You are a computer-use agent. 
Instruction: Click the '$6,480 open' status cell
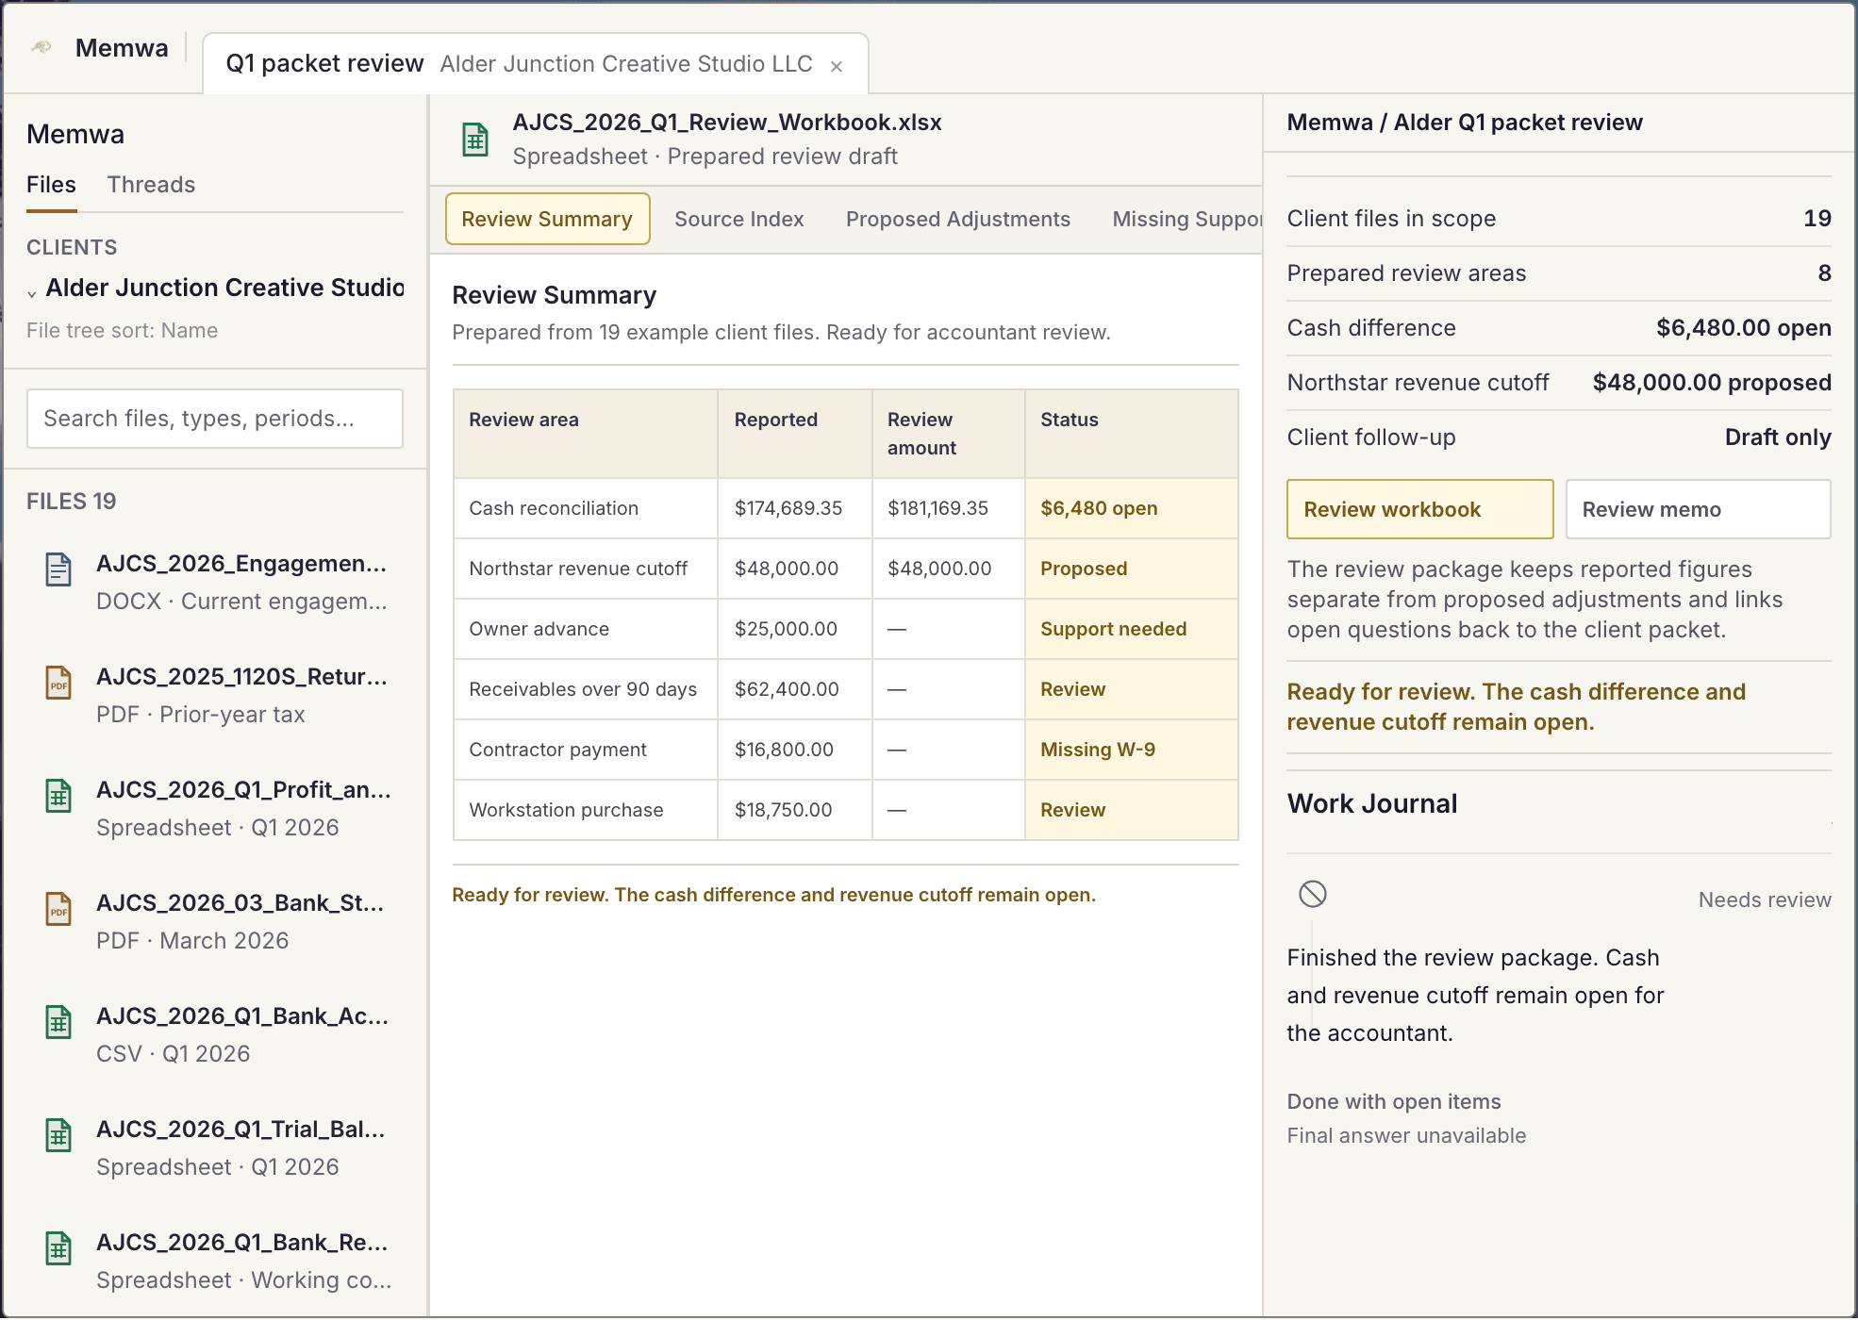coord(1131,508)
